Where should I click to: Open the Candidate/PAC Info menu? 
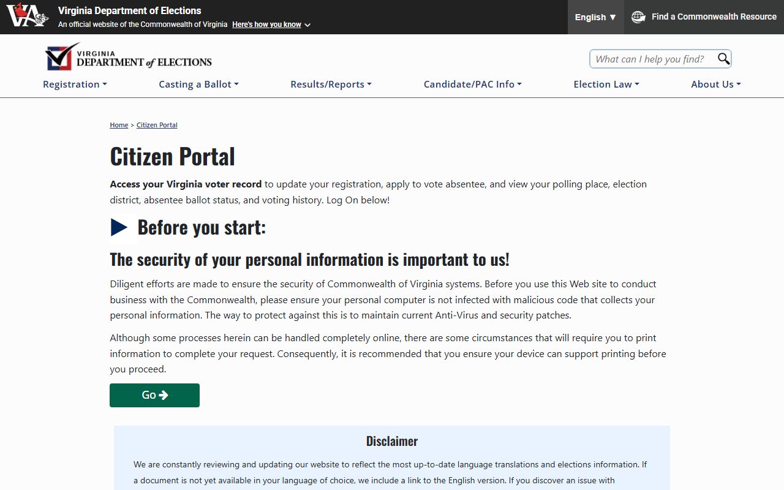click(x=472, y=85)
